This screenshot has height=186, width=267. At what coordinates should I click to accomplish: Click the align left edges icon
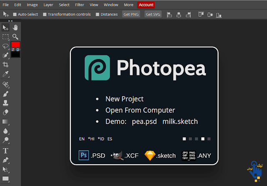click(169, 15)
